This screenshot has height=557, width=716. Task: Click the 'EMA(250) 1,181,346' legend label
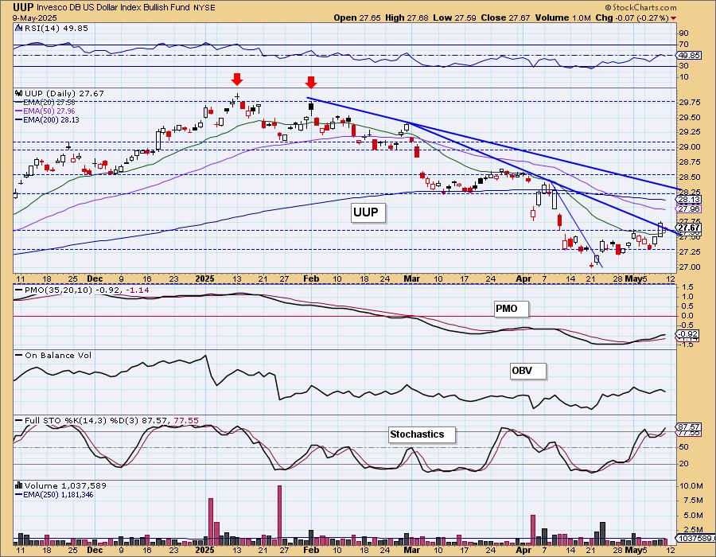point(58,494)
